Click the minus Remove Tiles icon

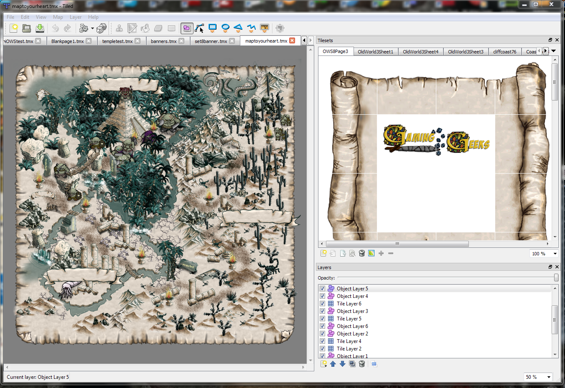coord(391,253)
